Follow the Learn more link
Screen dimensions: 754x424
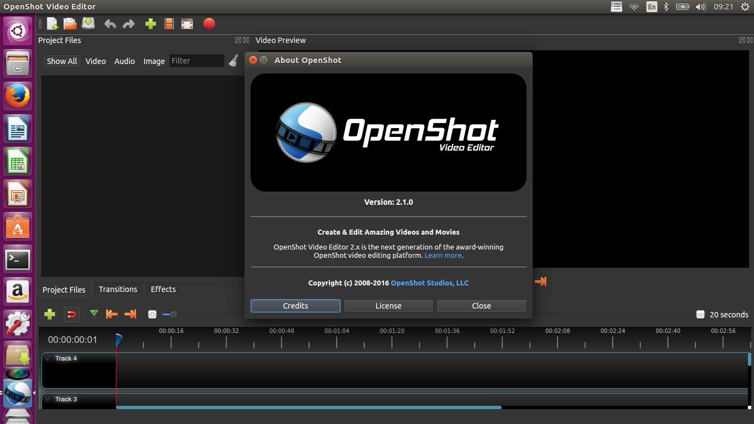point(443,256)
